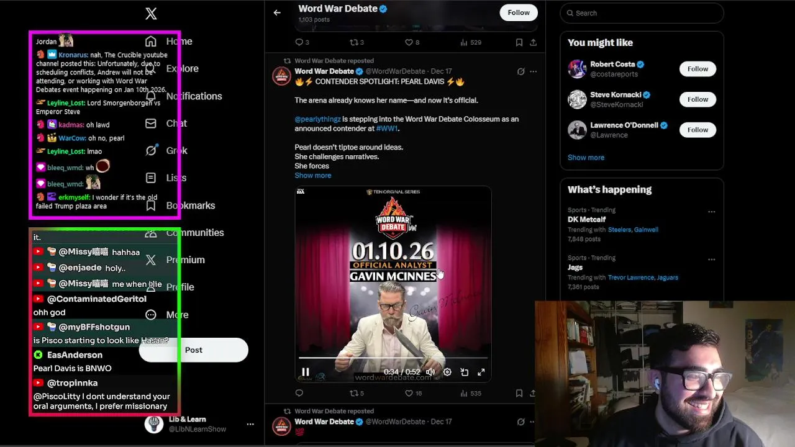Open video settings gear icon
Viewport: 795px width, 447px height.
point(447,372)
